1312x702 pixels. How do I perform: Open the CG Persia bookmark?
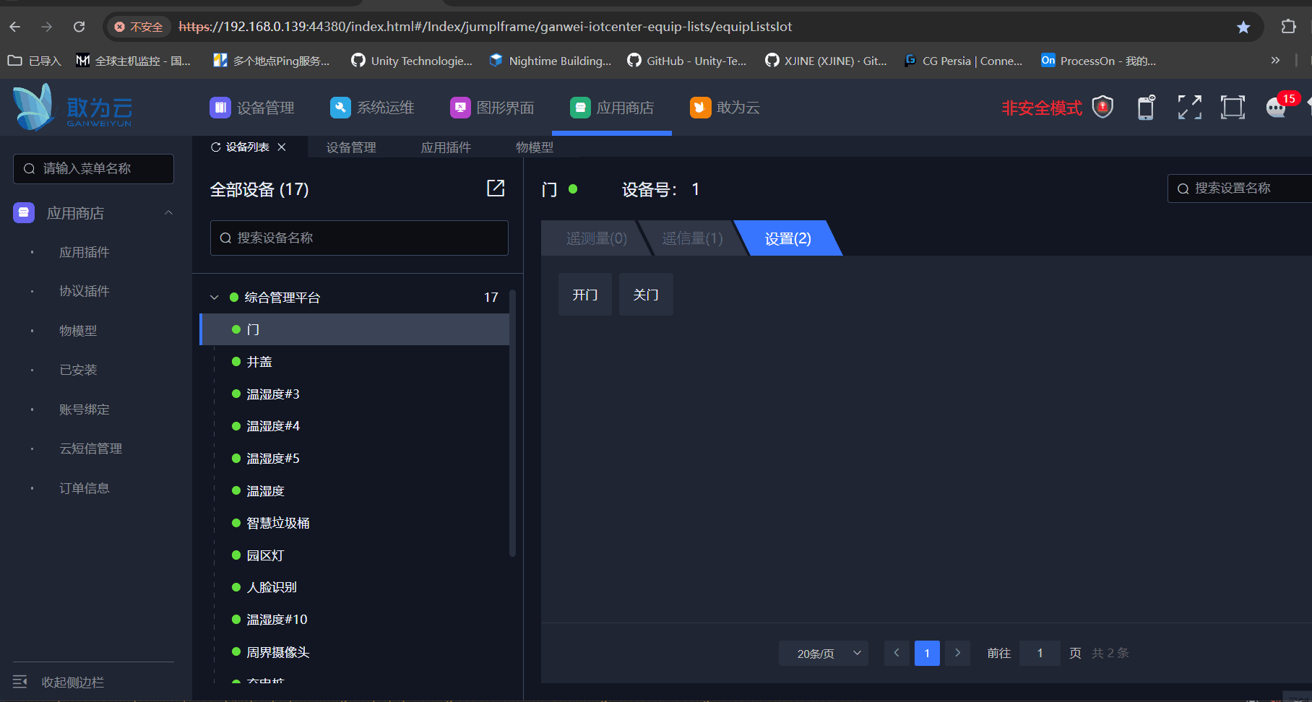coord(964,61)
